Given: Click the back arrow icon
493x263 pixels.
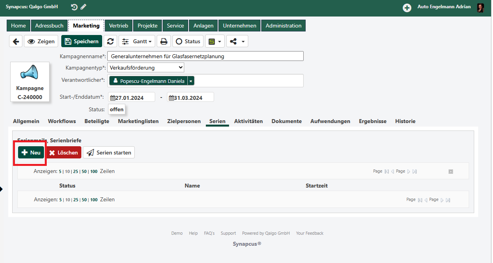Looking at the screenshot, I should tap(16, 41).
